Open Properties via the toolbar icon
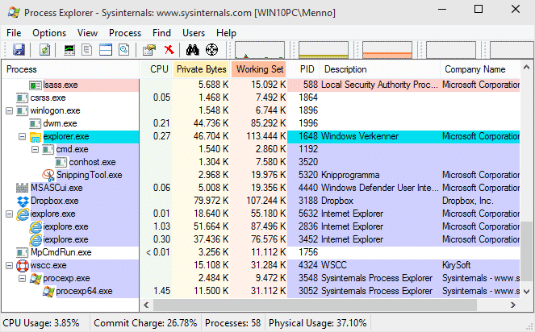The height and width of the screenshot is (332, 535). pyautogui.click(x=149, y=50)
